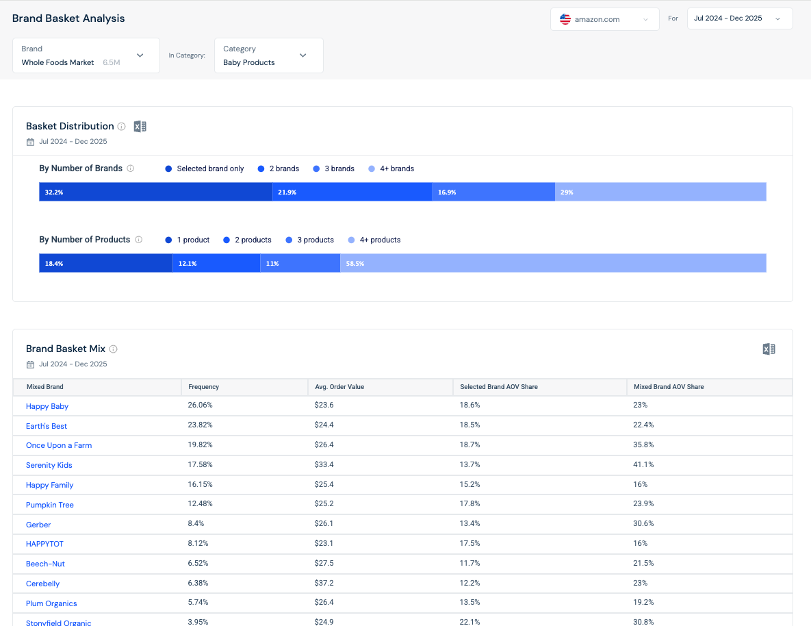Open the Plum Organics brand link
Screen dimensions: 811x626
pyautogui.click(x=51, y=603)
